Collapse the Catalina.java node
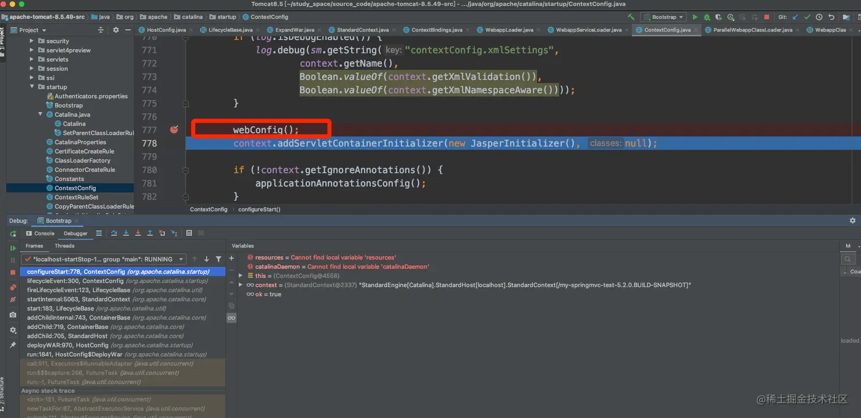Image resolution: width=861 pixels, height=418 pixels. [x=40, y=114]
